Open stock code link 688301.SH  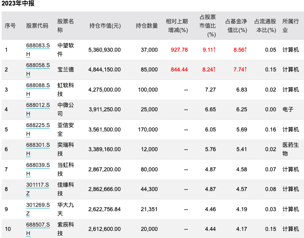coord(38,149)
